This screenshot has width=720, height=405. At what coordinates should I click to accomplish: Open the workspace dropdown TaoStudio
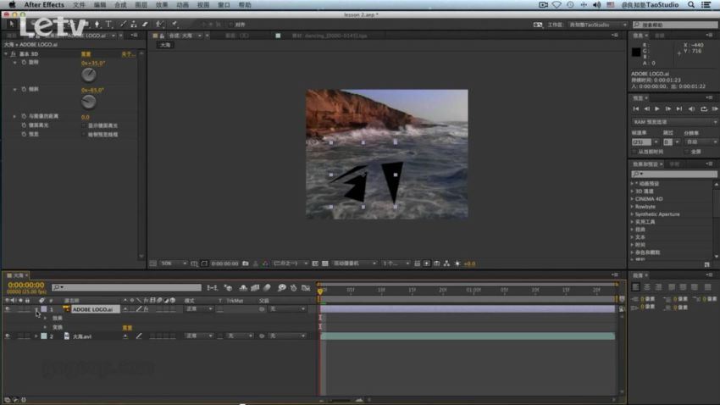[598, 25]
